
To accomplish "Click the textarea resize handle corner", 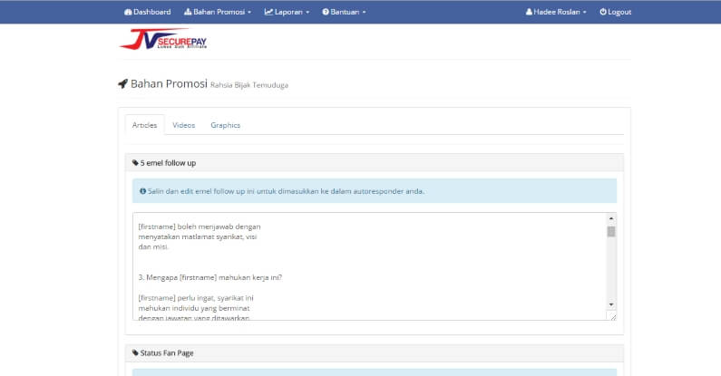I will coord(612,316).
